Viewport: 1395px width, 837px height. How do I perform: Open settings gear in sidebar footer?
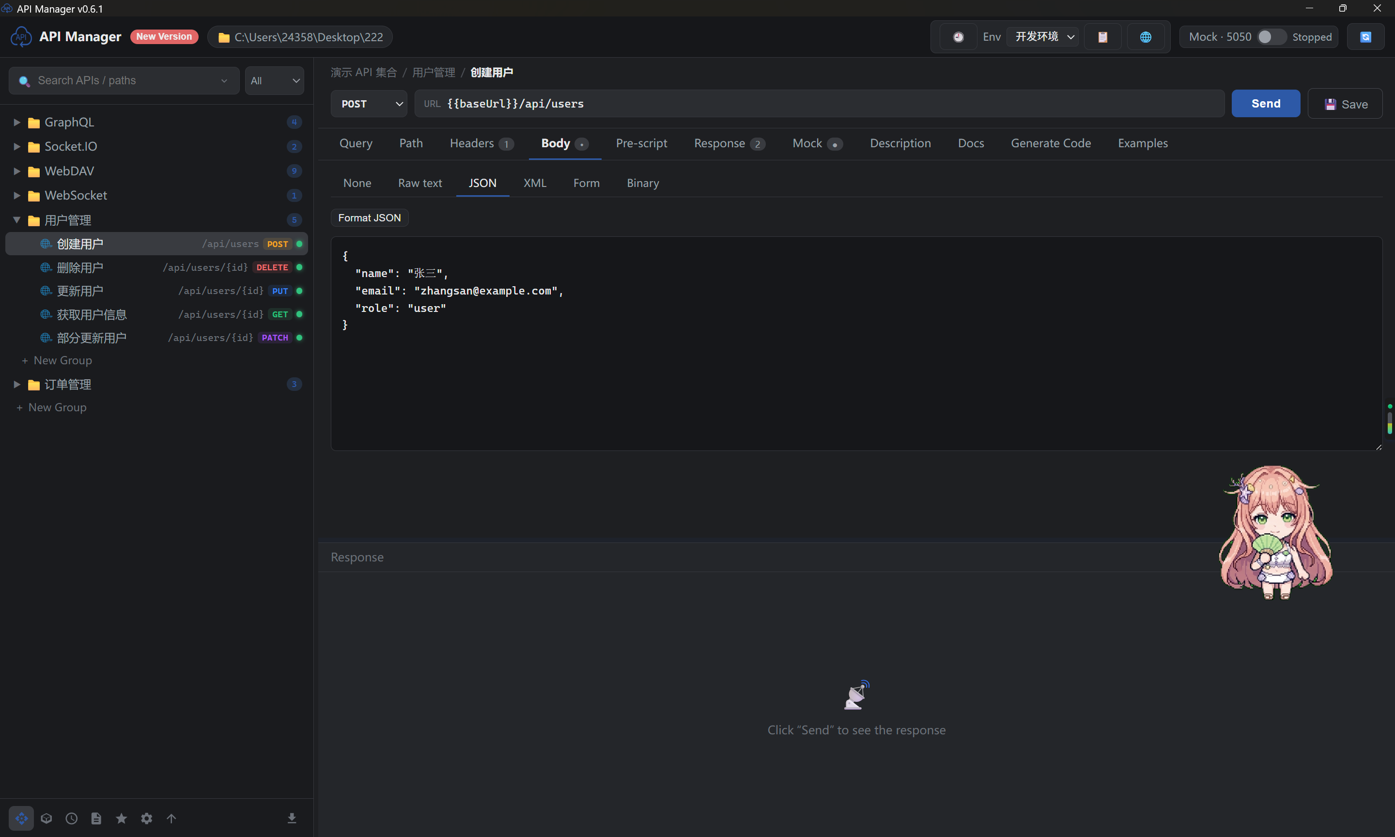[147, 818]
